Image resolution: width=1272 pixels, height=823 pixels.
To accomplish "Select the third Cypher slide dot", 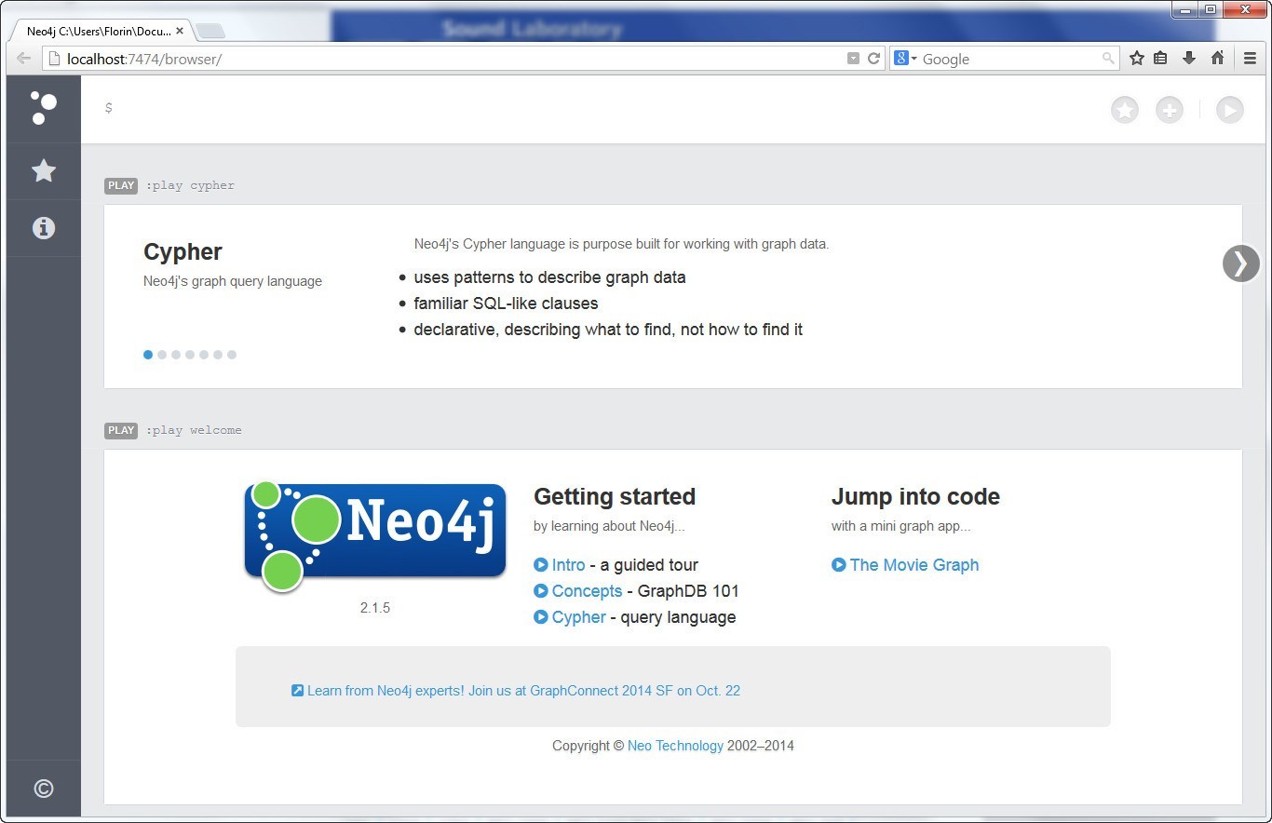I will [176, 355].
